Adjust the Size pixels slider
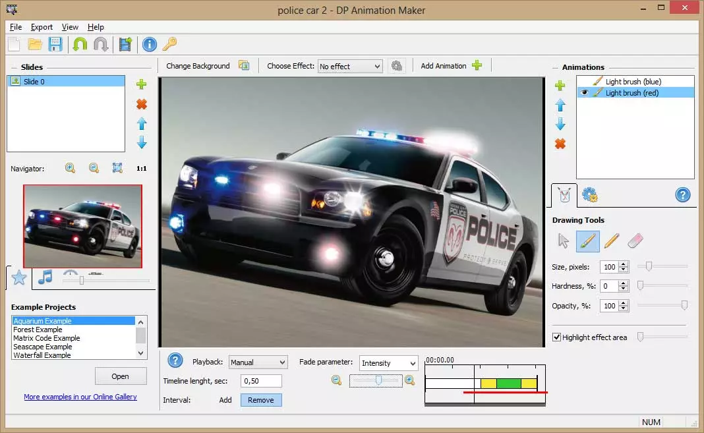The height and width of the screenshot is (433, 704). click(x=649, y=266)
